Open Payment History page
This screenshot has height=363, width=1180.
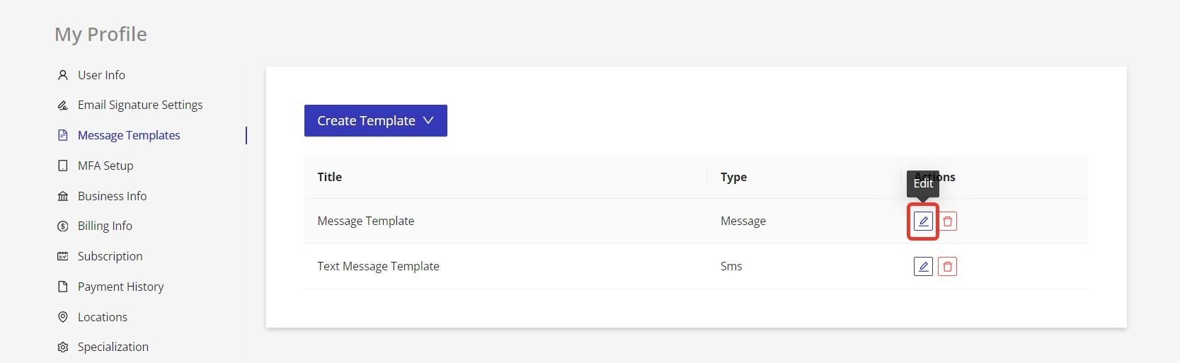point(120,287)
